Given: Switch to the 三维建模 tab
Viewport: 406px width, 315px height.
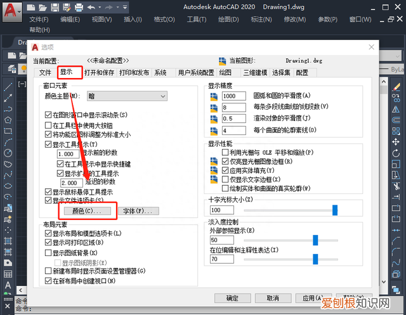Looking at the screenshot, I should pos(255,73).
